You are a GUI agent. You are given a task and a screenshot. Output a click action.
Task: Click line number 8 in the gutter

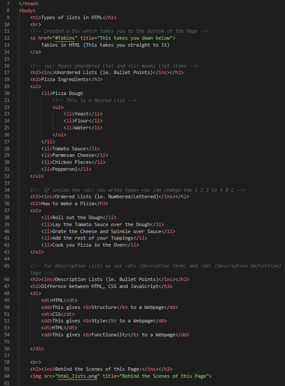(8, 10)
